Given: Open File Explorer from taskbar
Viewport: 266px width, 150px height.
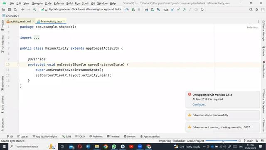Looking at the screenshot, I should click(x=97, y=146).
